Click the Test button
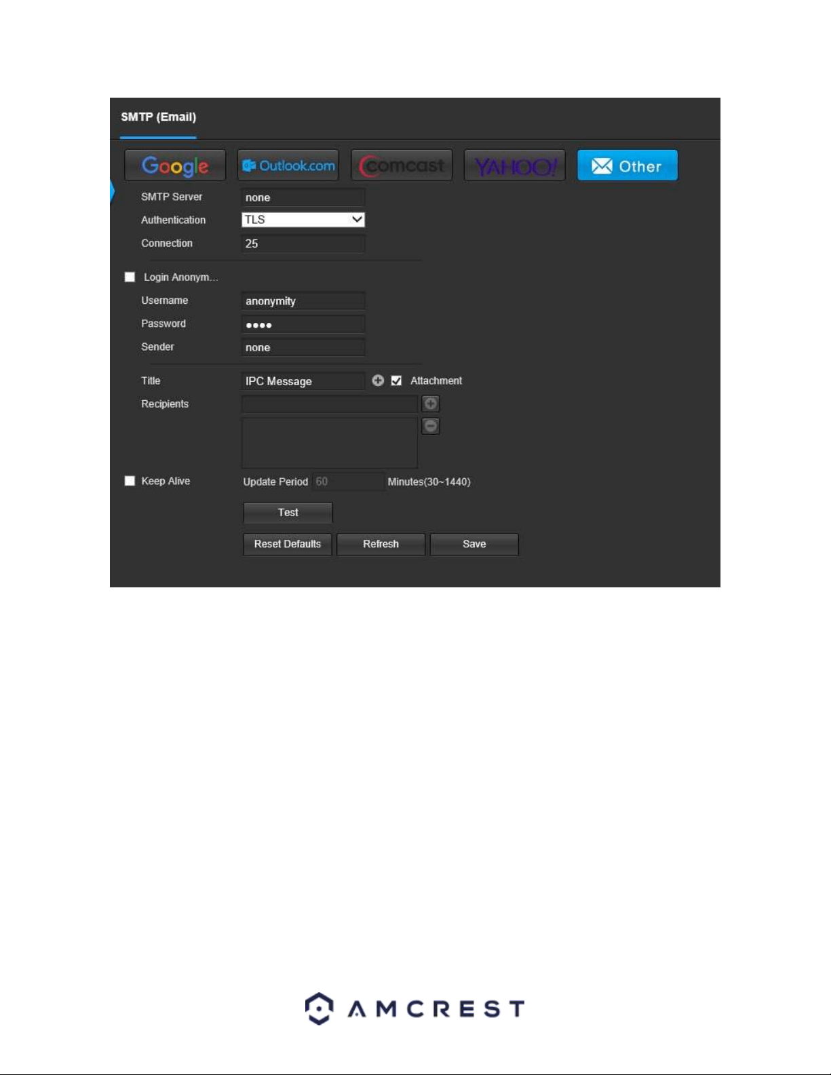This screenshot has width=831, height=1075. [288, 513]
